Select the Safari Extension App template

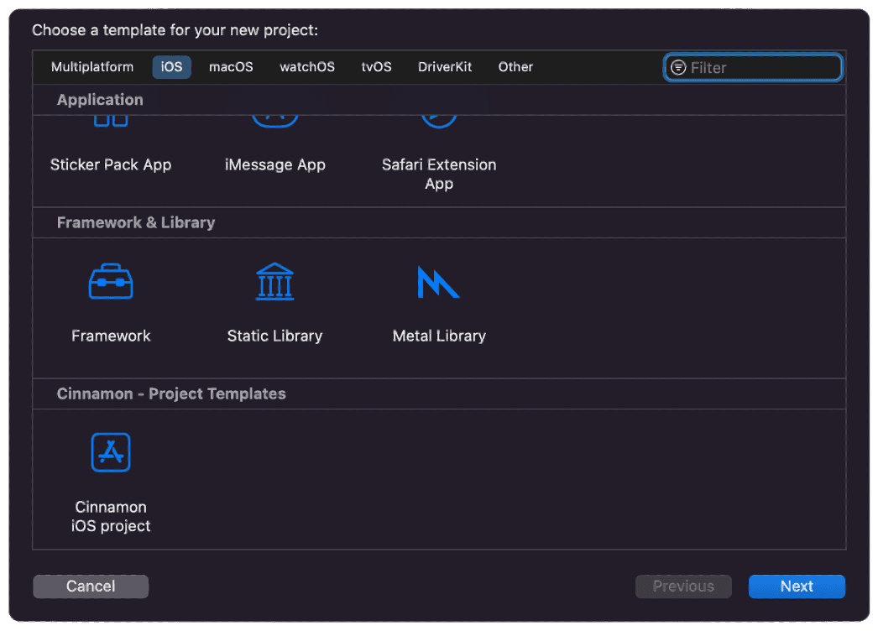[x=439, y=173]
